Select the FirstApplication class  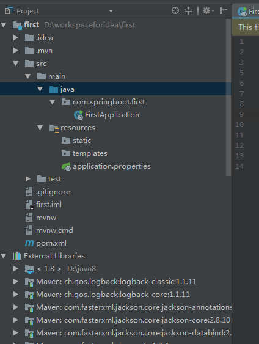[112, 115]
